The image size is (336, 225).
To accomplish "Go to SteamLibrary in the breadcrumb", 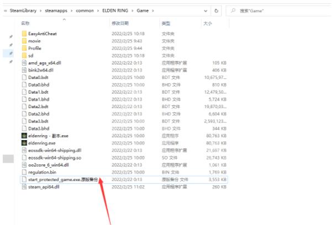I will (x=23, y=10).
